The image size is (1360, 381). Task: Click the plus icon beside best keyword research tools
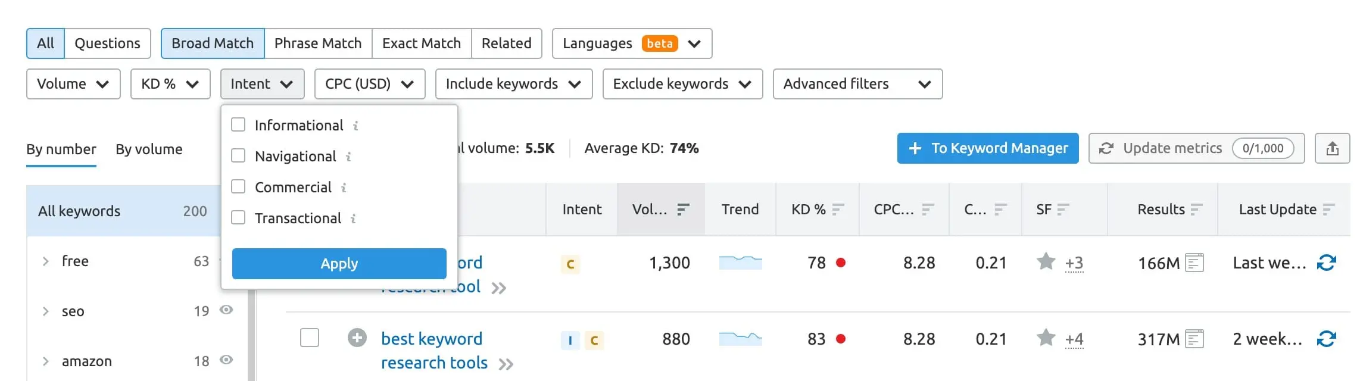pyautogui.click(x=357, y=338)
